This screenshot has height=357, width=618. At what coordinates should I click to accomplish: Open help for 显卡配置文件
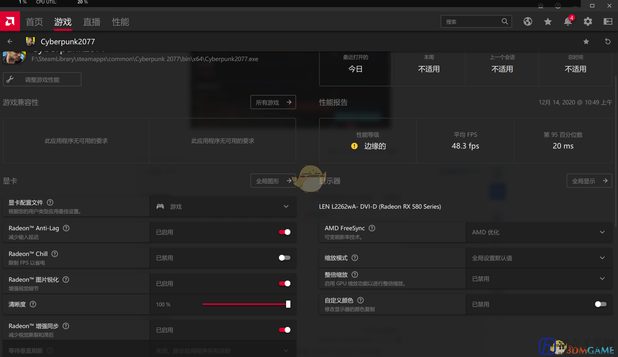(50, 202)
